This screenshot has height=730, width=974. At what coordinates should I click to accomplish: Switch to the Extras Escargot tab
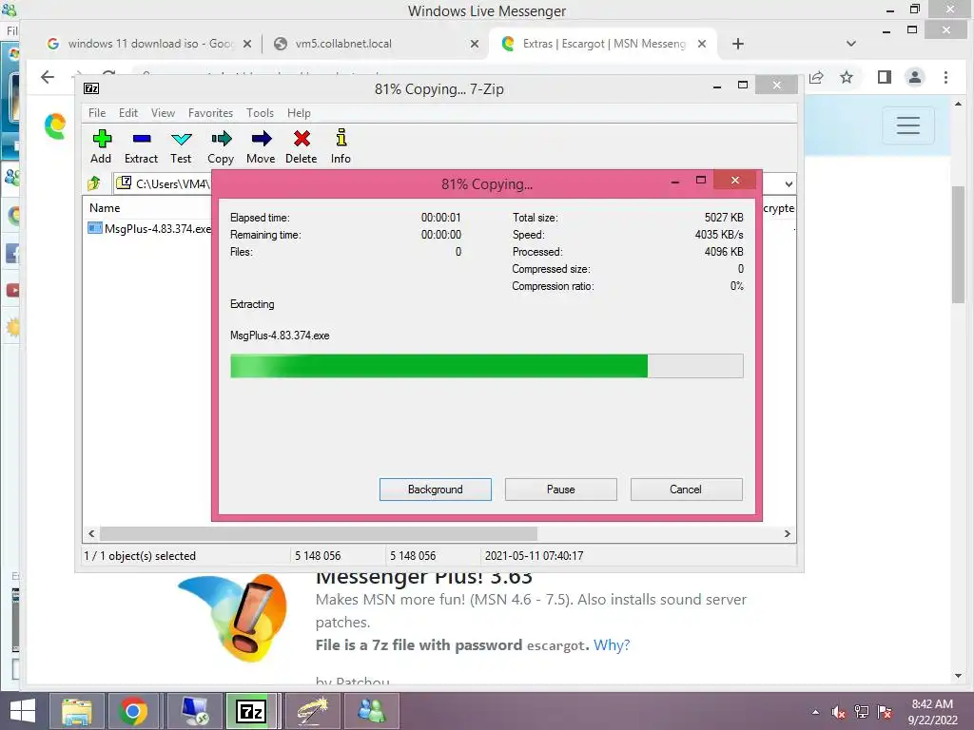(596, 44)
